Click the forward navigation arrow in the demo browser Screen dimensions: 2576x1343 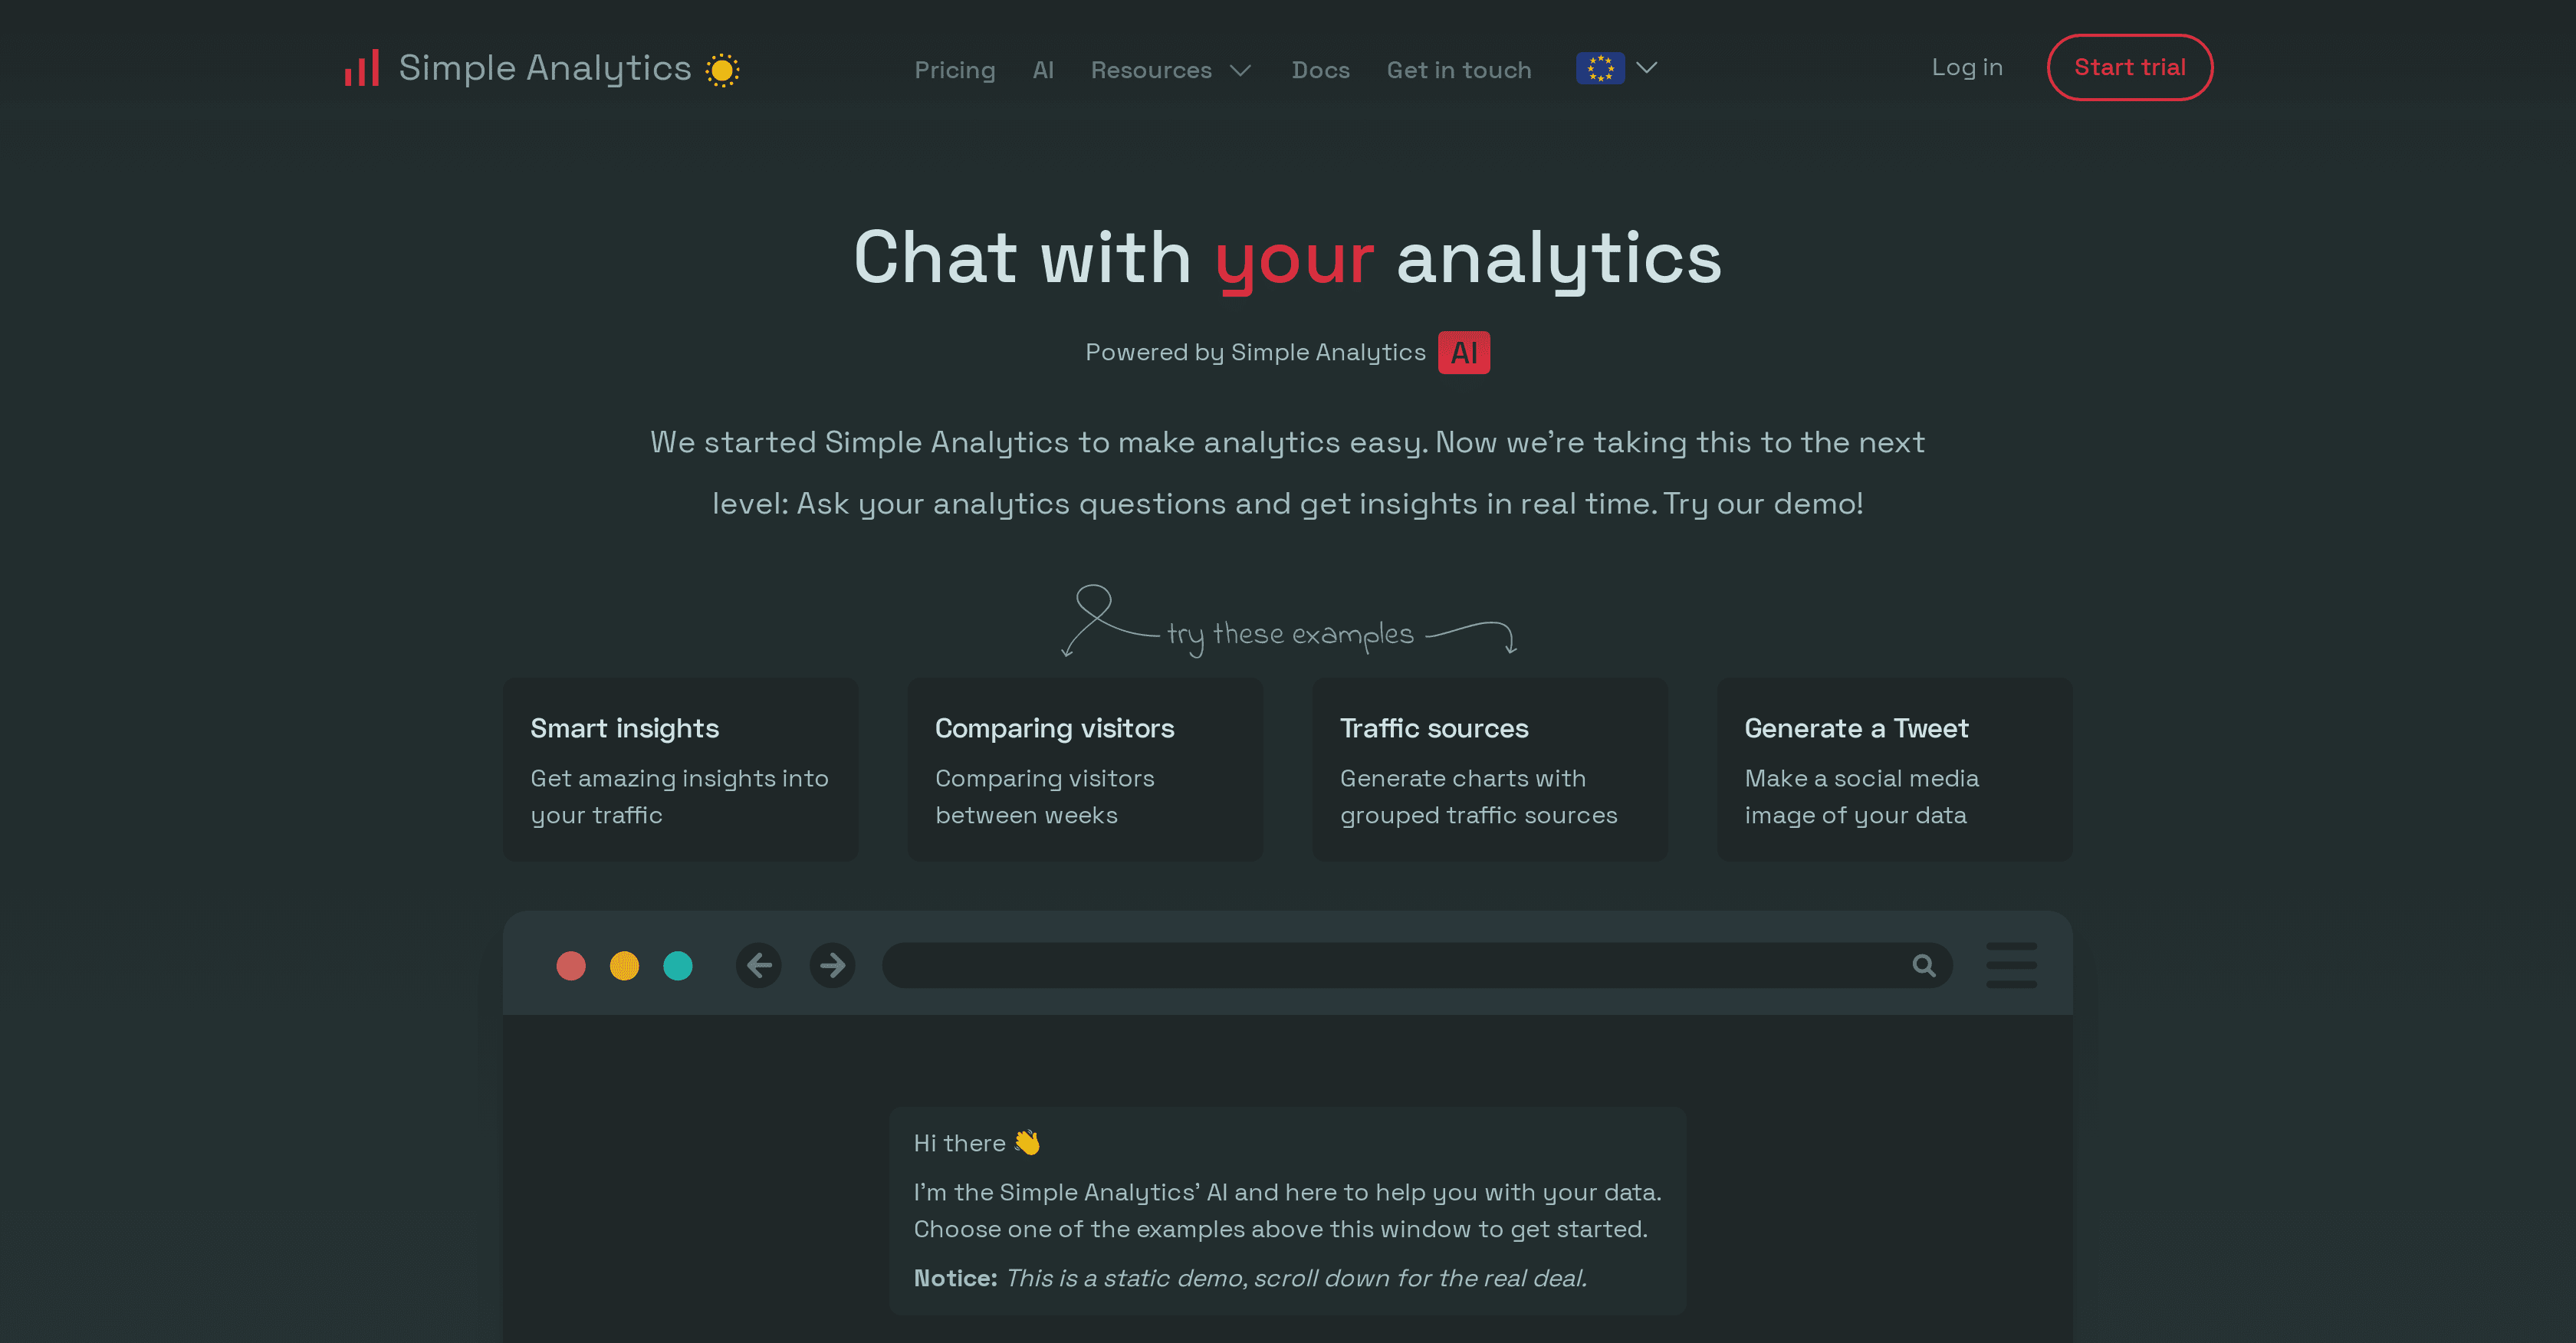pyautogui.click(x=832, y=965)
